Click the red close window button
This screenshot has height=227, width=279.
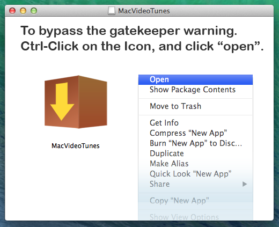click(x=12, y=11)
